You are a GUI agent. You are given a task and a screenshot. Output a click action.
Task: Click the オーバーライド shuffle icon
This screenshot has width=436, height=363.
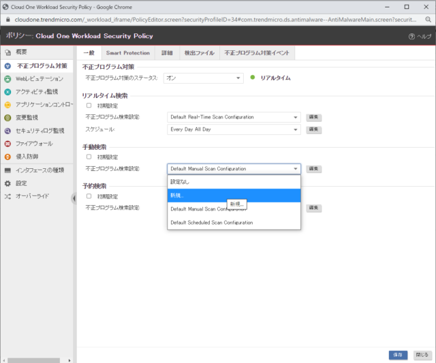pyautogui.click(x=7, y=197)
